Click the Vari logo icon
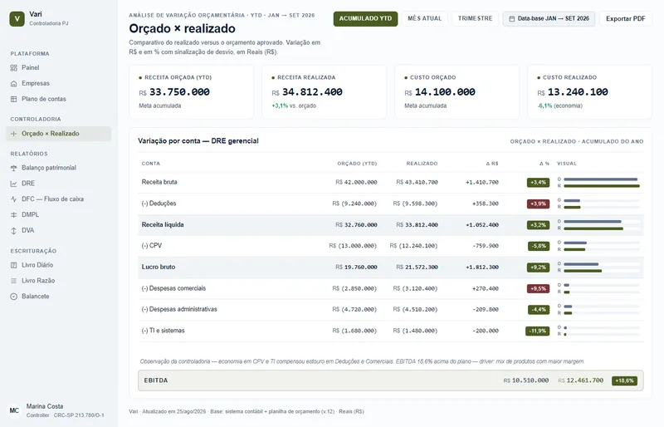The height and width of the screenshot is (427, 664). (17, 18)
